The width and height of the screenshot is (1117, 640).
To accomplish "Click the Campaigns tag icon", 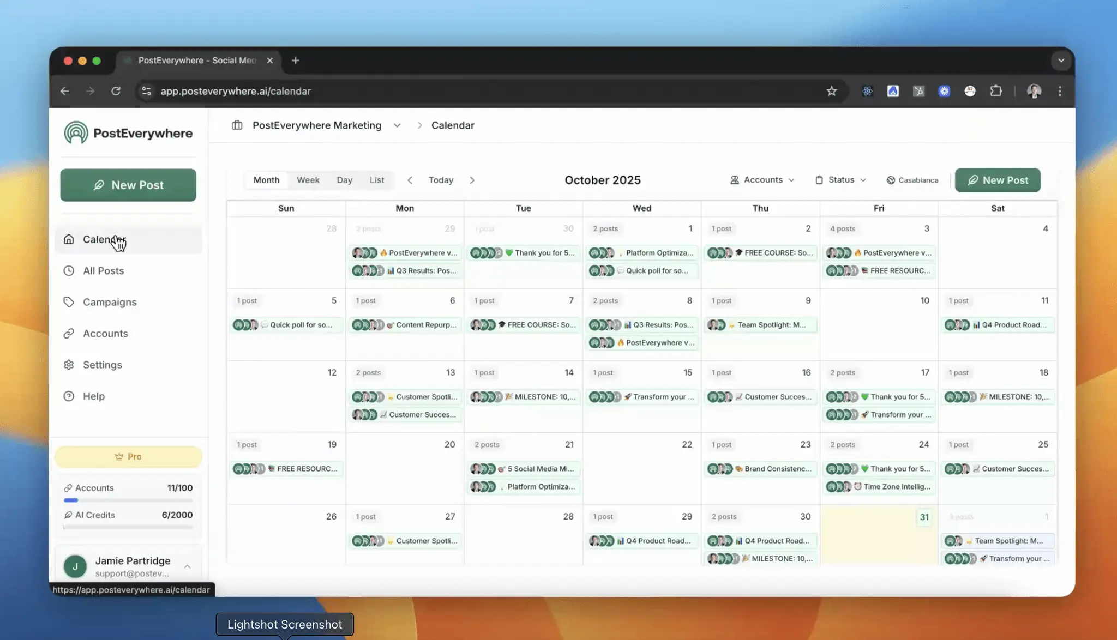I will point(69,302).
